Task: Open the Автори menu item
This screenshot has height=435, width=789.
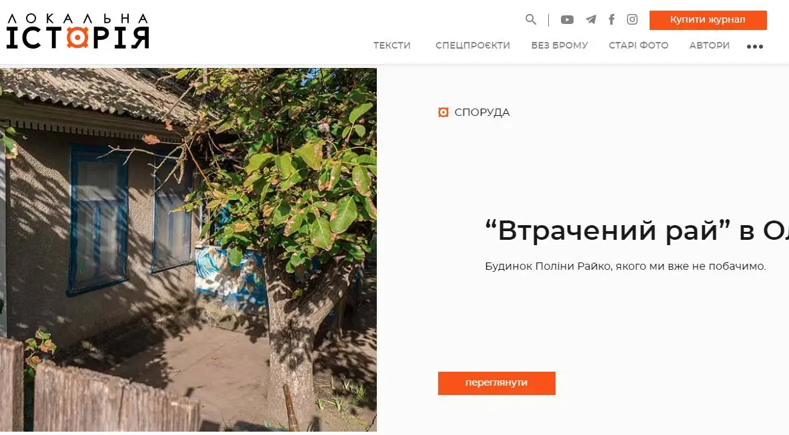Action: [710, 45]
